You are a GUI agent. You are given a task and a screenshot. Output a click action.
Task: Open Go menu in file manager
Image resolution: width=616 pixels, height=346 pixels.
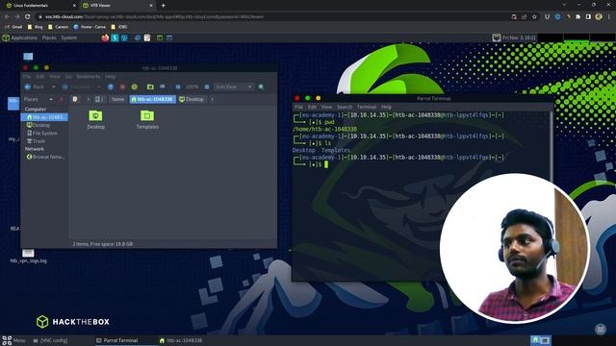[68, 77]
